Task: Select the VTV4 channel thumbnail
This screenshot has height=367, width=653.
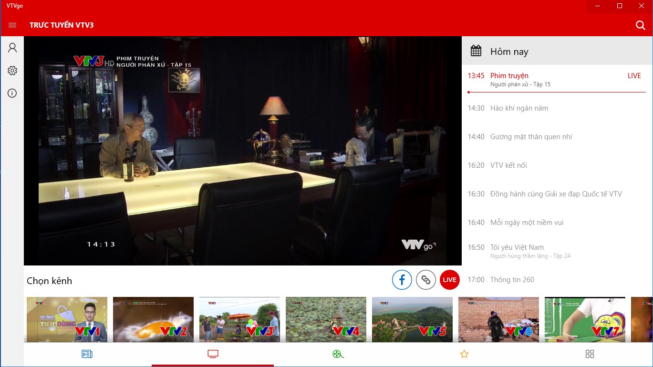Action: pos(326,319)
